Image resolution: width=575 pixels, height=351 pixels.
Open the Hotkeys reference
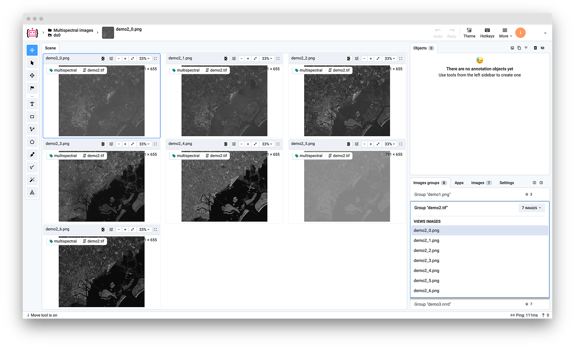487,33
